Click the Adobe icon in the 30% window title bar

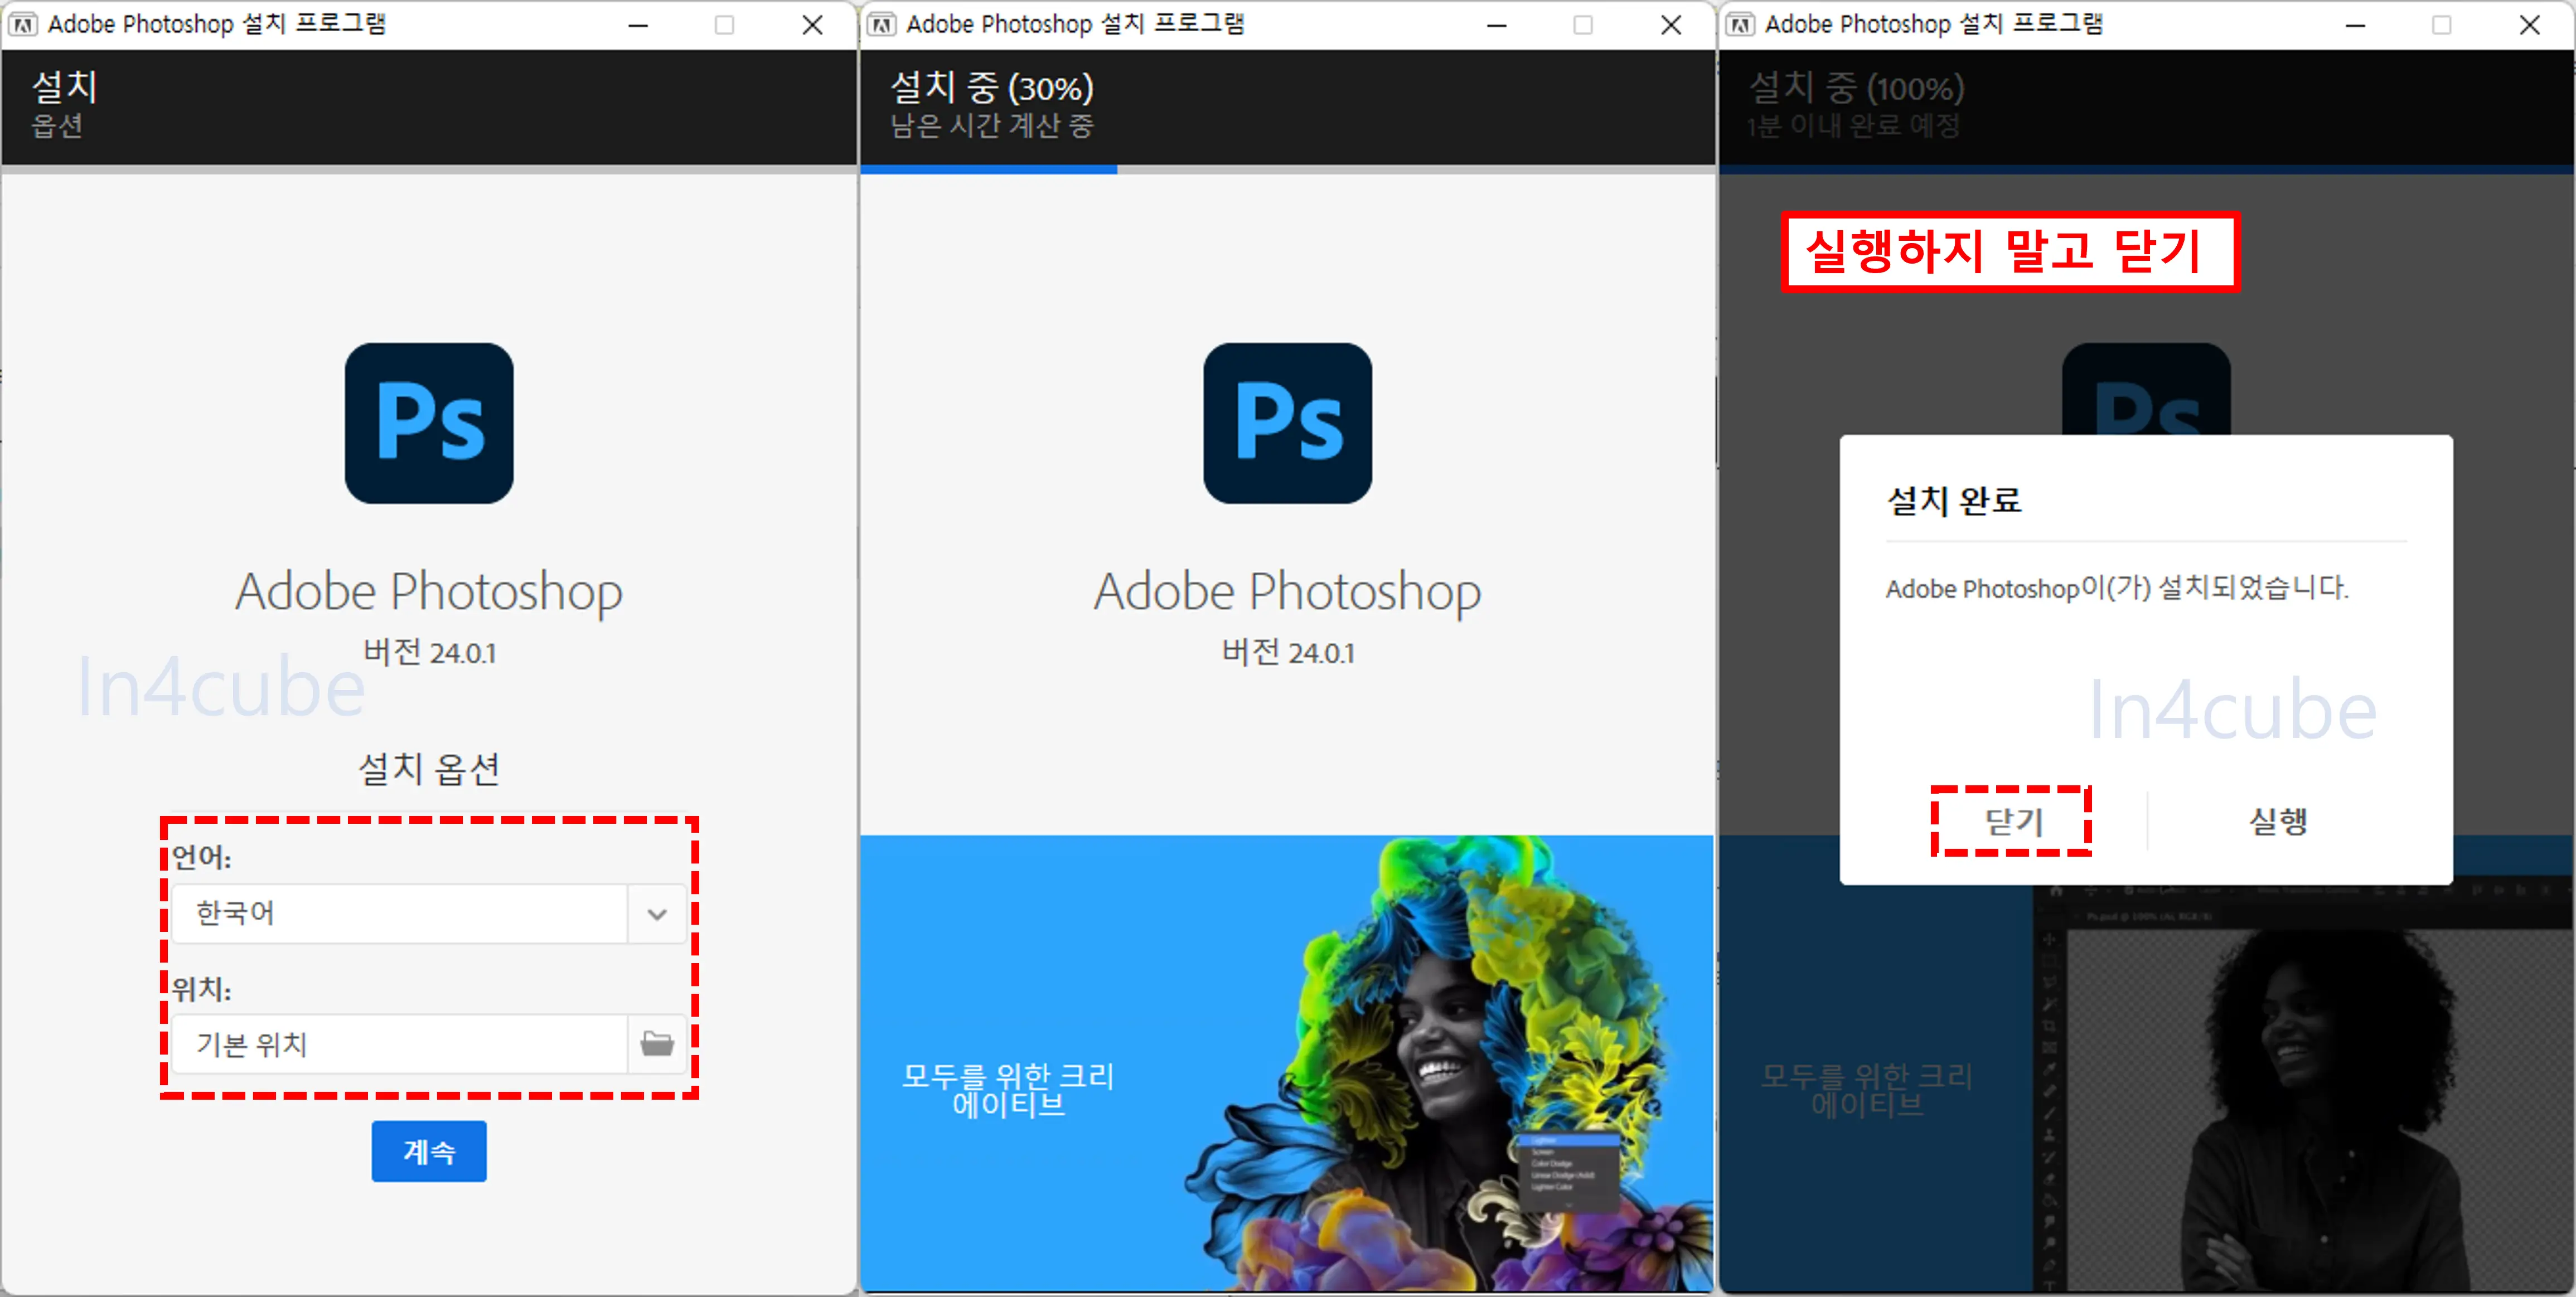pyautogui.click(x=881, y=24)
